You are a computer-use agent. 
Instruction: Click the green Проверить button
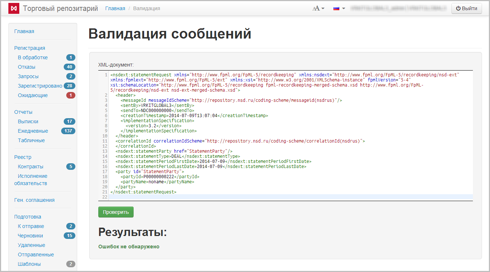(x=116, y=212)
